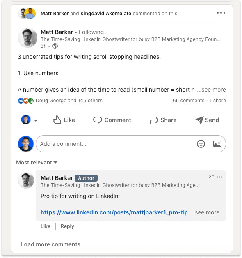Click the Send paper plane icon
The width and height of the screenshot is (242, 258).
pos(199,120)
